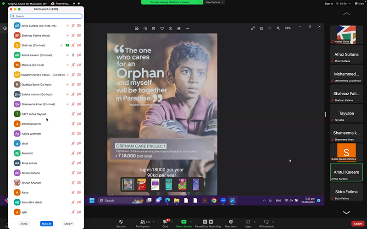Stop the recording from the bottom toolbar
Viewport: 367px width, 229px height.
(x=211, y=222)
